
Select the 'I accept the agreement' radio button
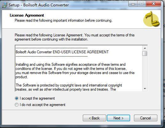[x=17, y=98]
